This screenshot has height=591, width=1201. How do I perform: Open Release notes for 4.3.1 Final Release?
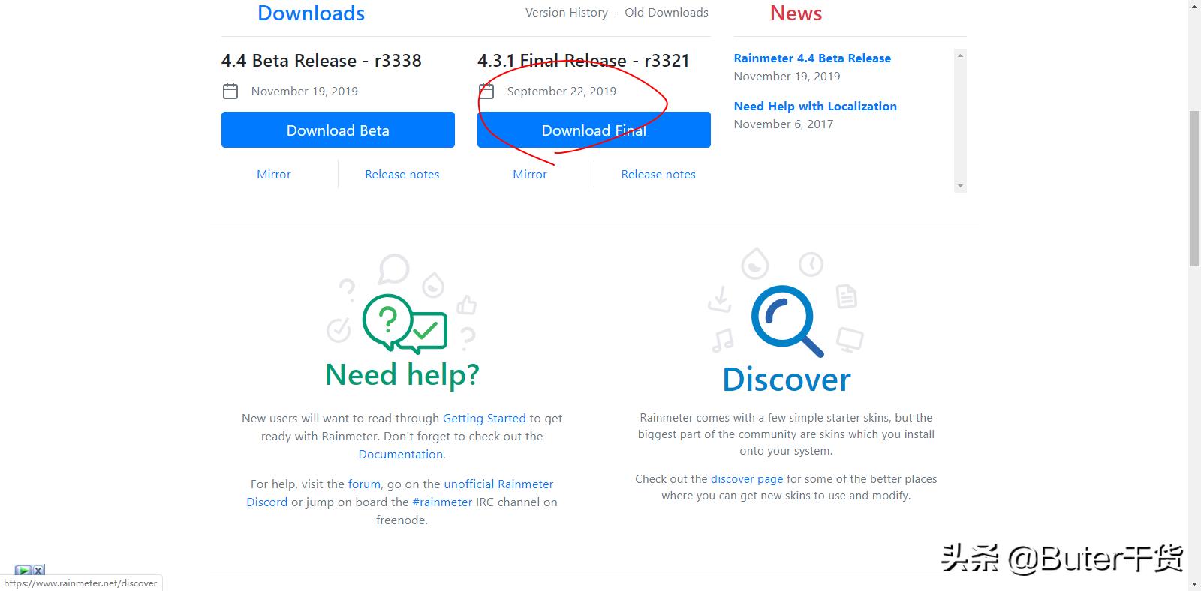658,174
